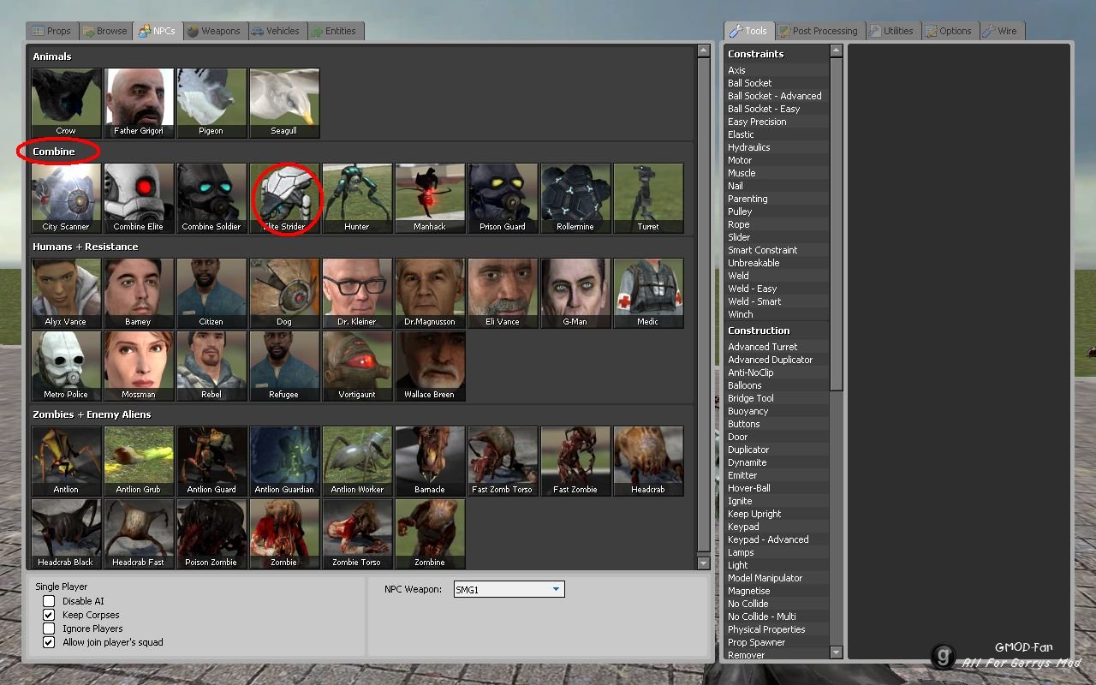
Task: Spawn a Seagull
Action: [x=284, y=103]
